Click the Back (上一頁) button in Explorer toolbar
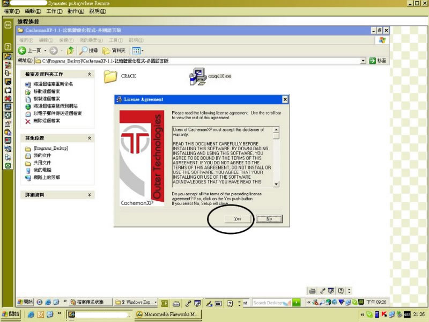The image size is (429, 322). (x=29, y=50)
